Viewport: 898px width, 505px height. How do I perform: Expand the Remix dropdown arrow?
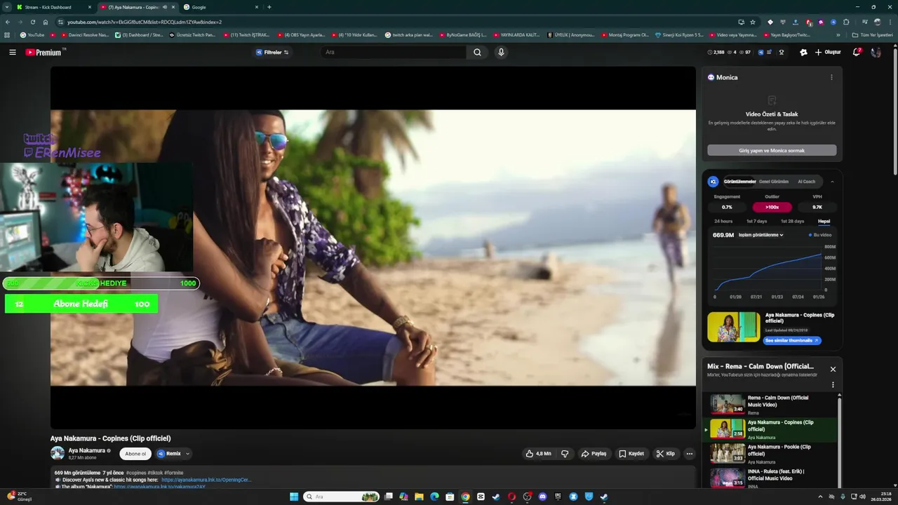187,454
